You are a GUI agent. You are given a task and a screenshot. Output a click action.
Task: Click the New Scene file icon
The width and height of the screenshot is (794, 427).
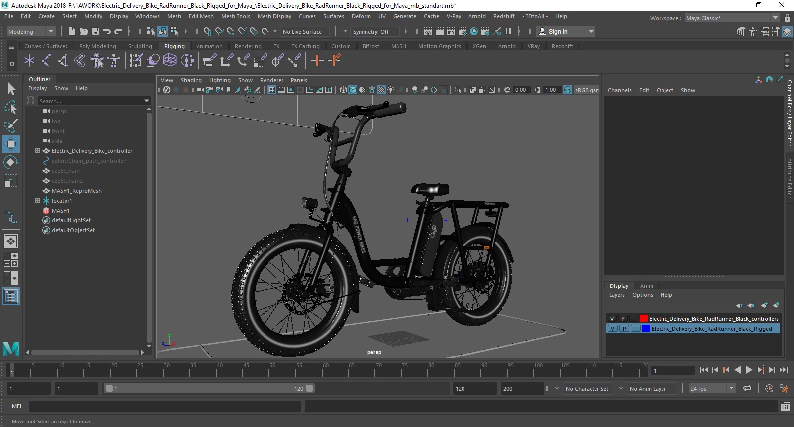(x=72, y=31)
